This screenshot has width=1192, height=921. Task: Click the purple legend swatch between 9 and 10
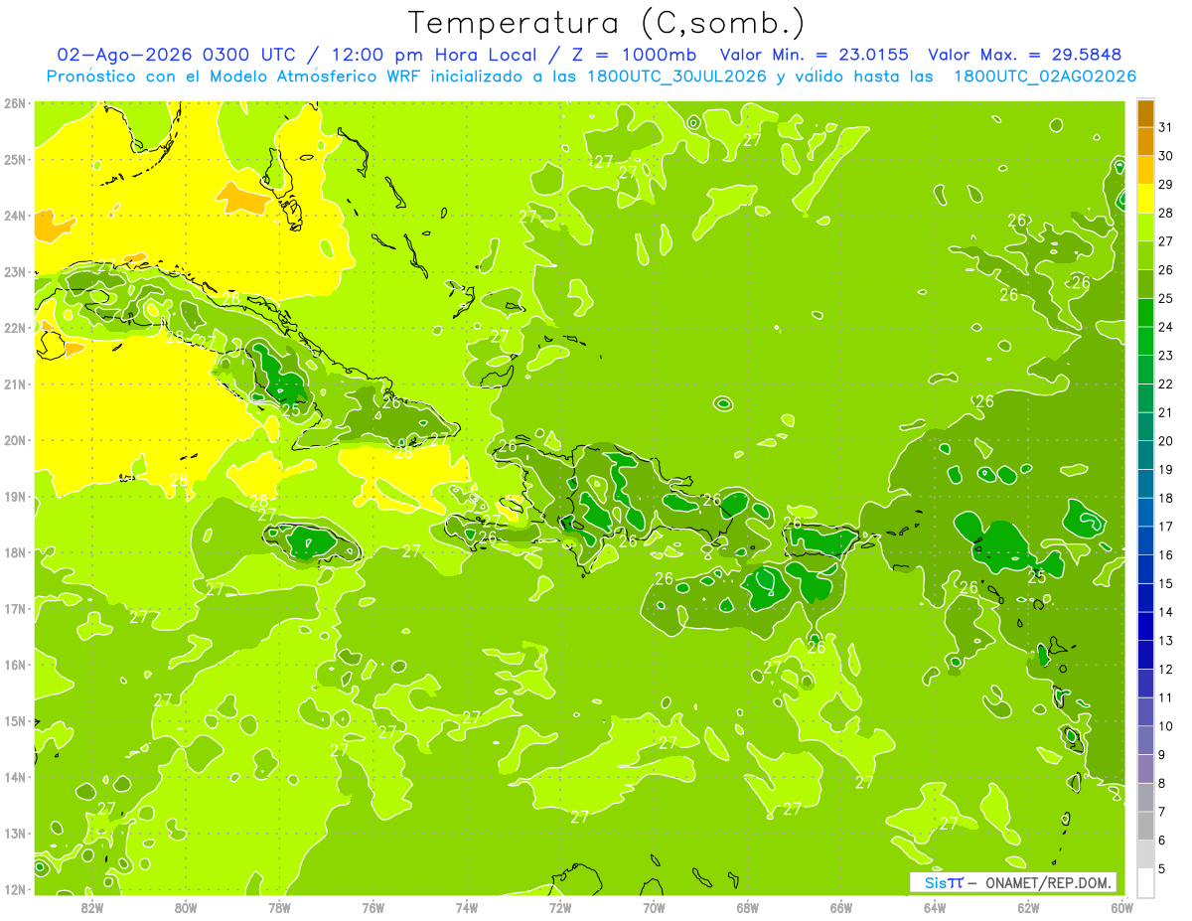1145,740
